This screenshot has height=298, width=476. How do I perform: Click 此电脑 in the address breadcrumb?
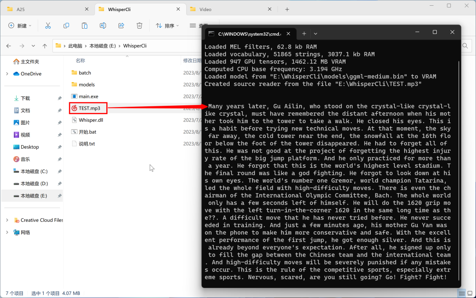pos(75,46)
